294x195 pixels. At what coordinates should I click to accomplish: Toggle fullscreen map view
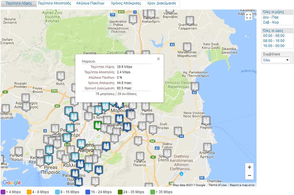249,16
